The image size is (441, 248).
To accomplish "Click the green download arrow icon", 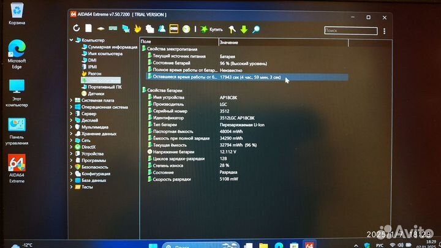I will (x=244, y=28).
